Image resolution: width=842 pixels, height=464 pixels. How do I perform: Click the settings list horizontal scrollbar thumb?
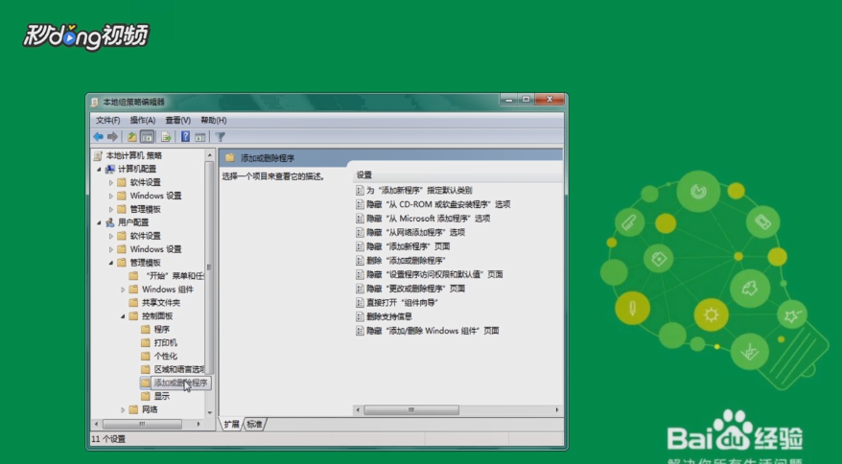coord(411,409)
